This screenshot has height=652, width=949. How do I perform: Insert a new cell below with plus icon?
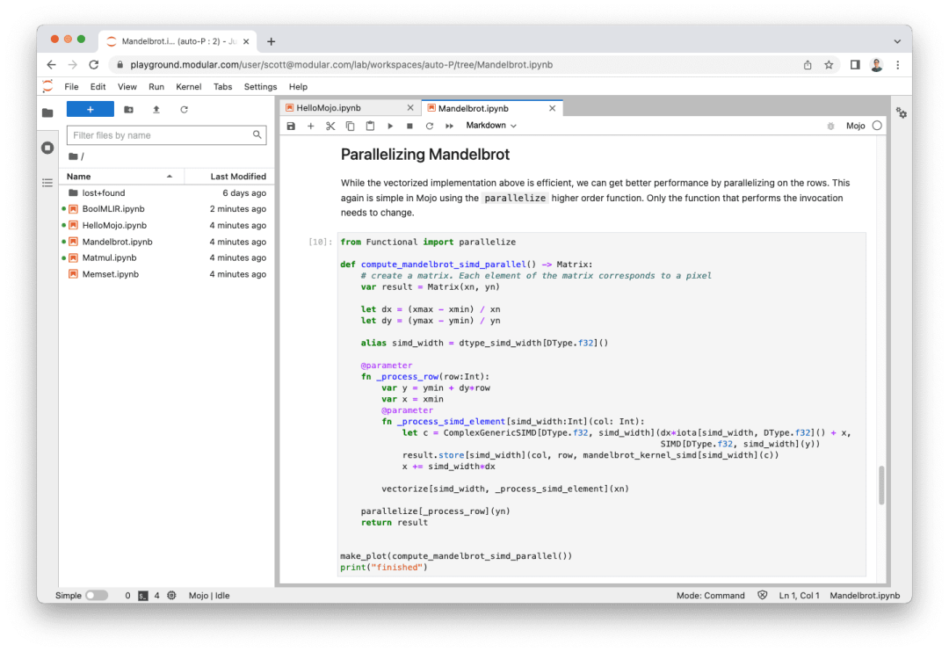[310, 126]
